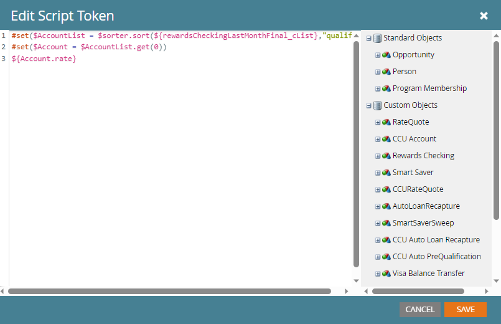Expand the AutoLoanRecapture node
The height and width of the screenshot is (324, 501).
(378, 206)
